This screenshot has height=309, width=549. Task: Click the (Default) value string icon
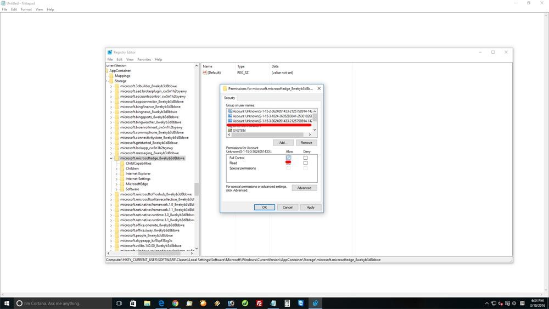click(x=205, y=73)
